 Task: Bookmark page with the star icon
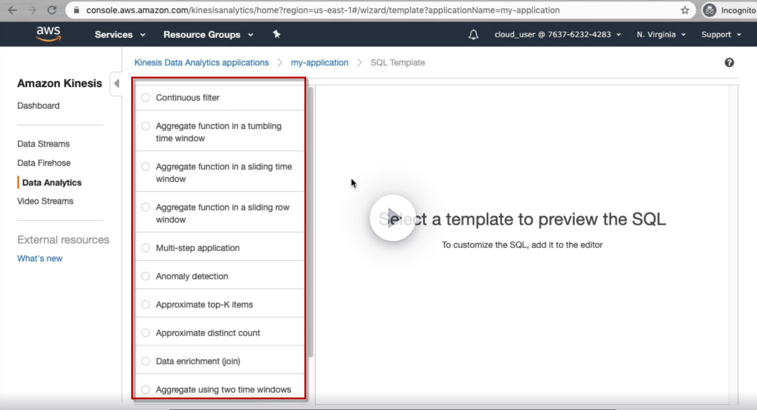(x=685, y=10)
